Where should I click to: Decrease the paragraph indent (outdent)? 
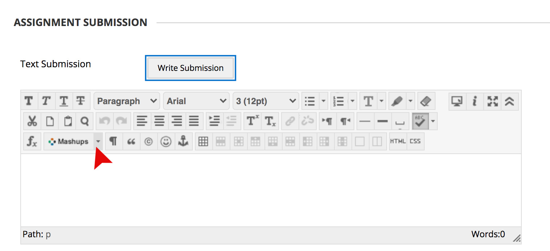(232, 121)
